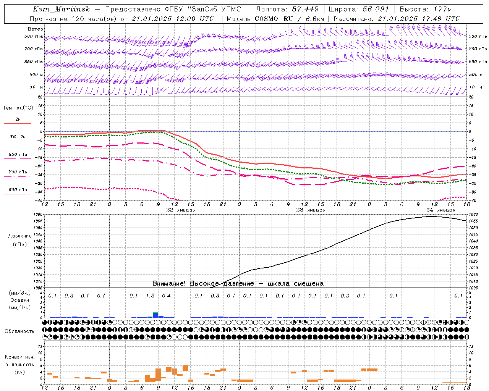Click the '24 января' date label
Screen dimensions: 489x391
click(441, 210)
